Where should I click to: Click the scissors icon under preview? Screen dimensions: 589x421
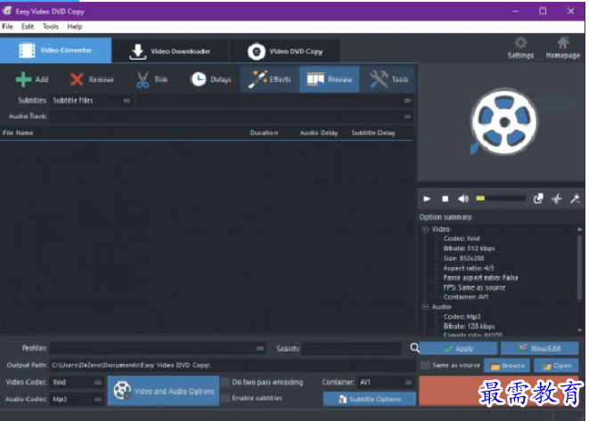[x=556, y=198]
